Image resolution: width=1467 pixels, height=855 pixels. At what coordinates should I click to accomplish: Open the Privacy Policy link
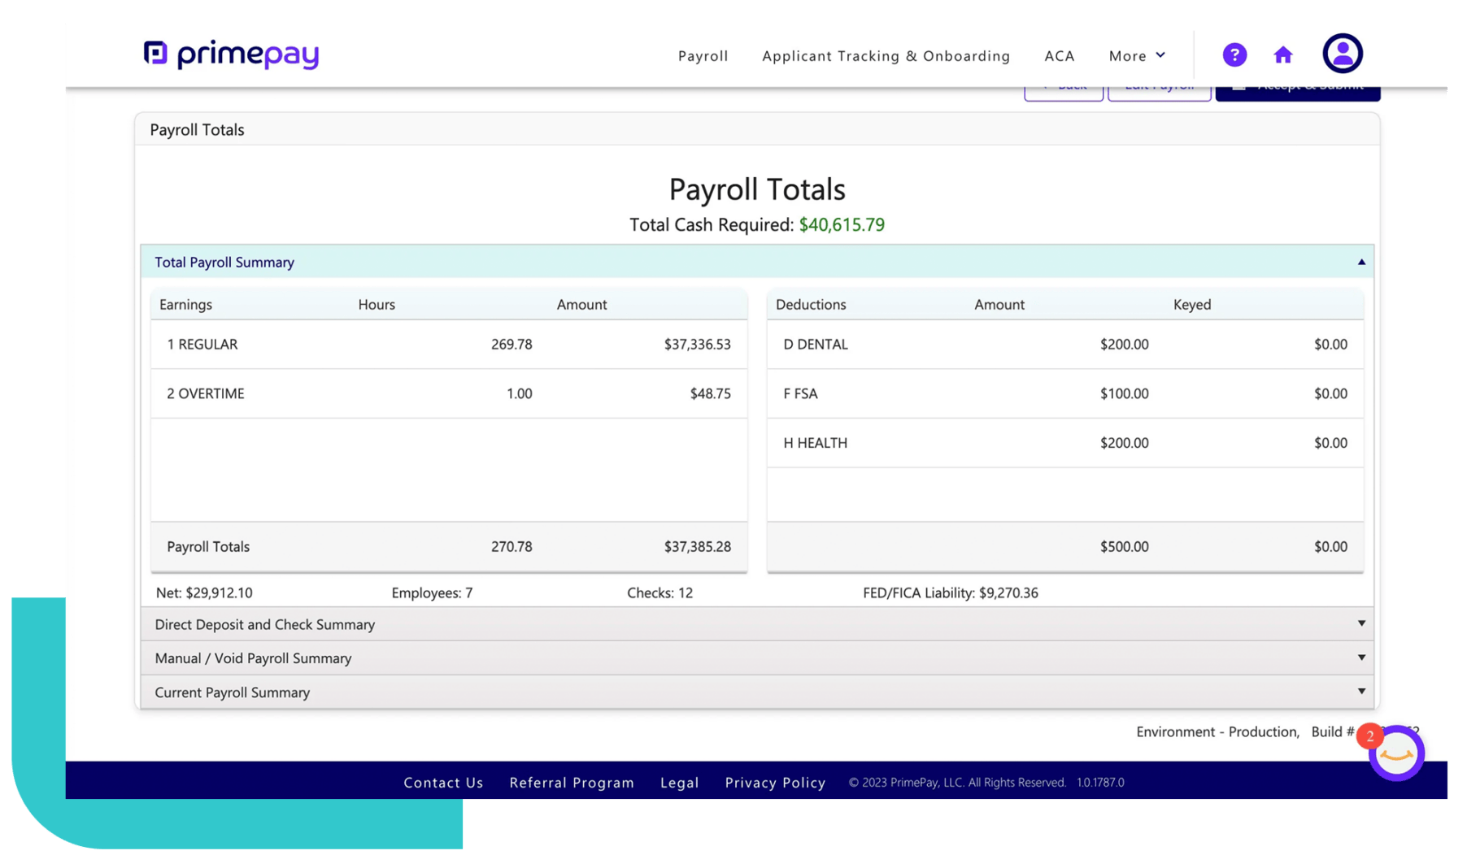point(774,782)
